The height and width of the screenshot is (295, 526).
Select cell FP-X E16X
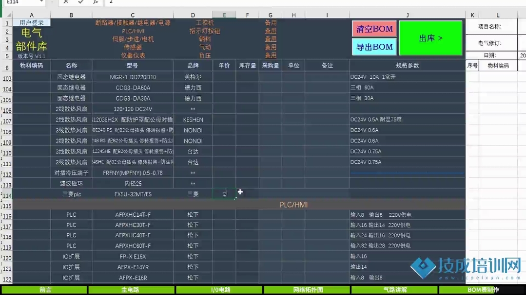point(133,257)
